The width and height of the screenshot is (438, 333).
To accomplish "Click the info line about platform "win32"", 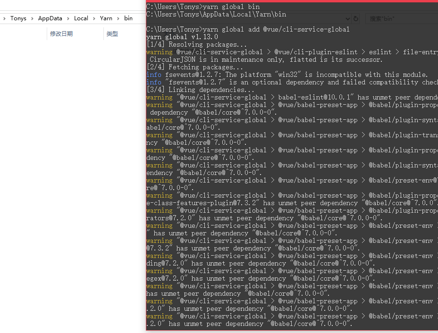I will click(287, 75).
